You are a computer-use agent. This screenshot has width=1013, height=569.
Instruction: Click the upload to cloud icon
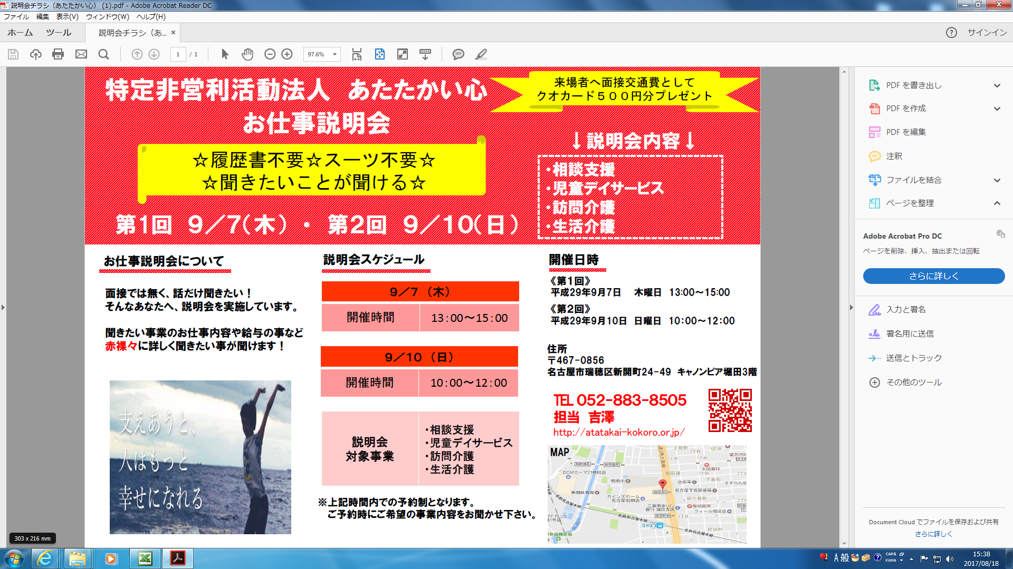click(35, 54)
